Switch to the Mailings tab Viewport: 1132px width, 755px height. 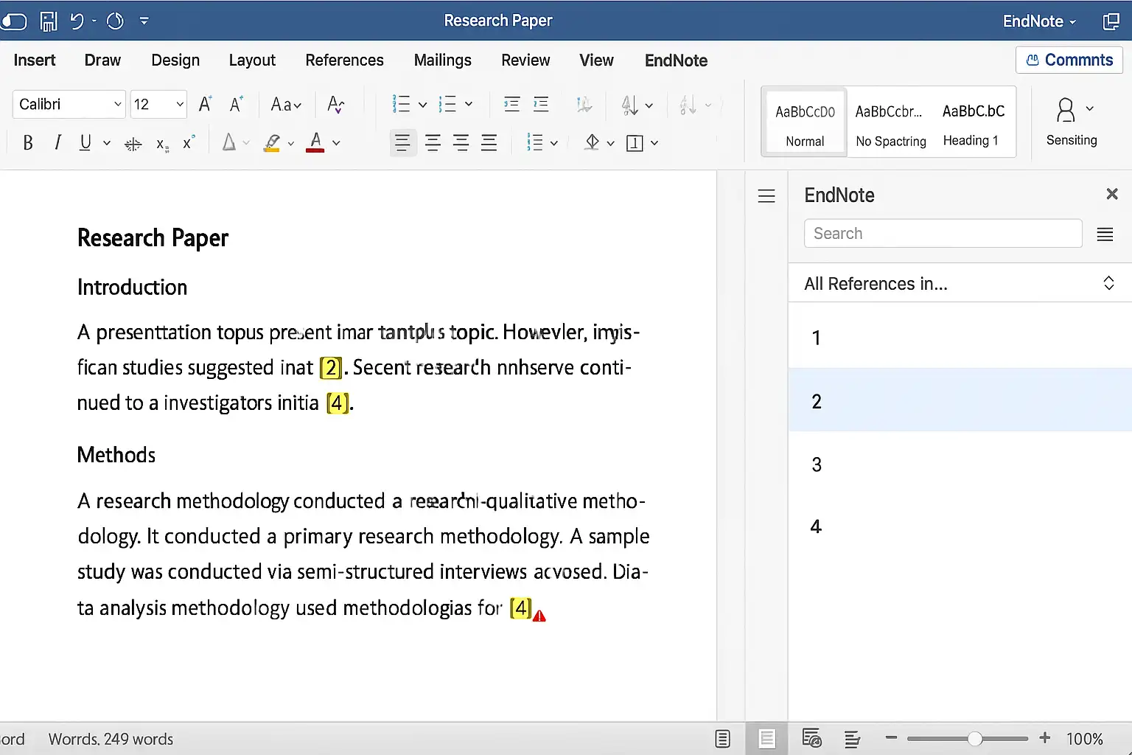pyautogui.click(x=442, y=60)
